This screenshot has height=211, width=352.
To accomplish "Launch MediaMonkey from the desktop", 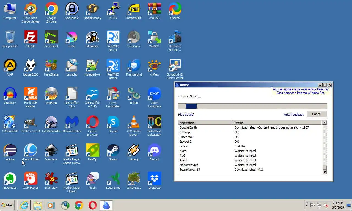I will click(92, 11).
